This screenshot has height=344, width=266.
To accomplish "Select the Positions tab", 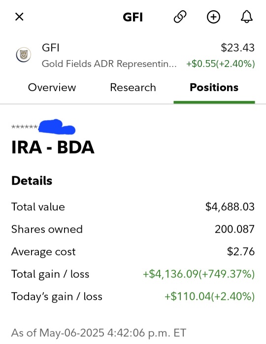I will 214,87.
